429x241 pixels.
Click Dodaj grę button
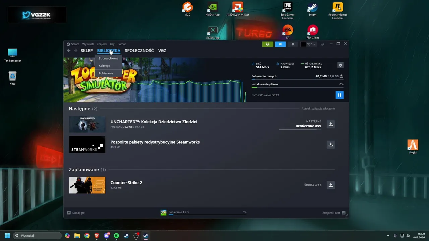(x=76, y=213)
